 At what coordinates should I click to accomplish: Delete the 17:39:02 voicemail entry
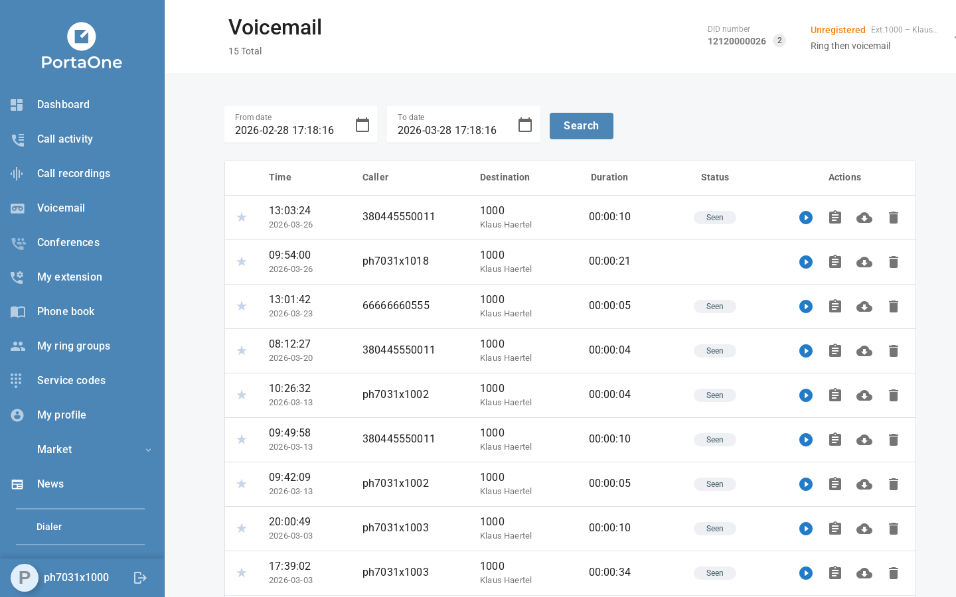click(x=894, y=573)
